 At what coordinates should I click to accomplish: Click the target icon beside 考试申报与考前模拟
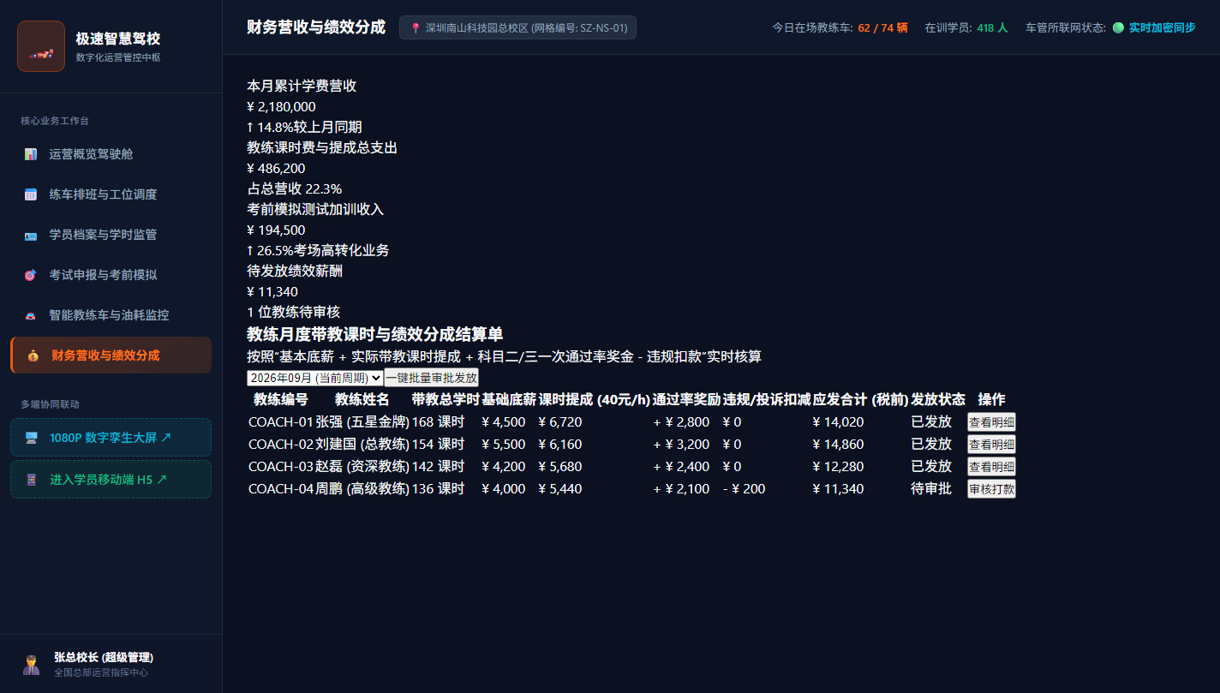click(31, 275)
